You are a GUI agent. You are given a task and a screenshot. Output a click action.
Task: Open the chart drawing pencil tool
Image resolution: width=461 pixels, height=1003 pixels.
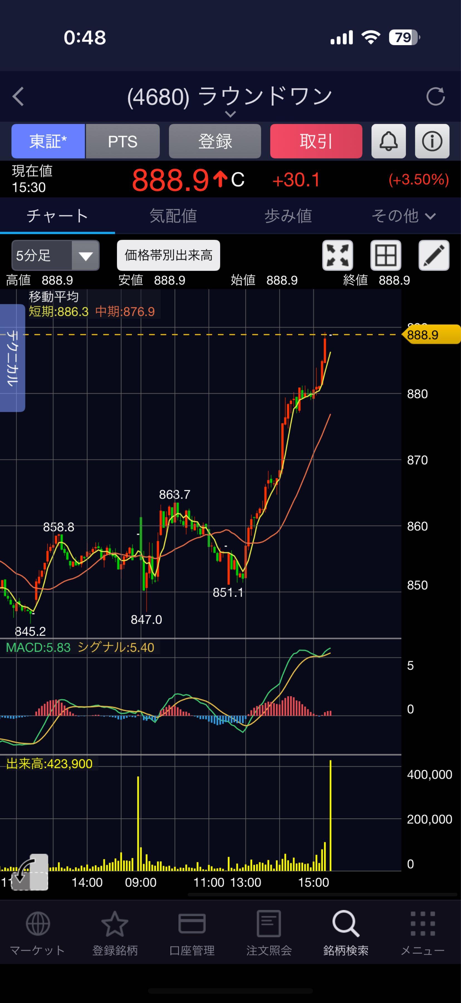point(434,255)
